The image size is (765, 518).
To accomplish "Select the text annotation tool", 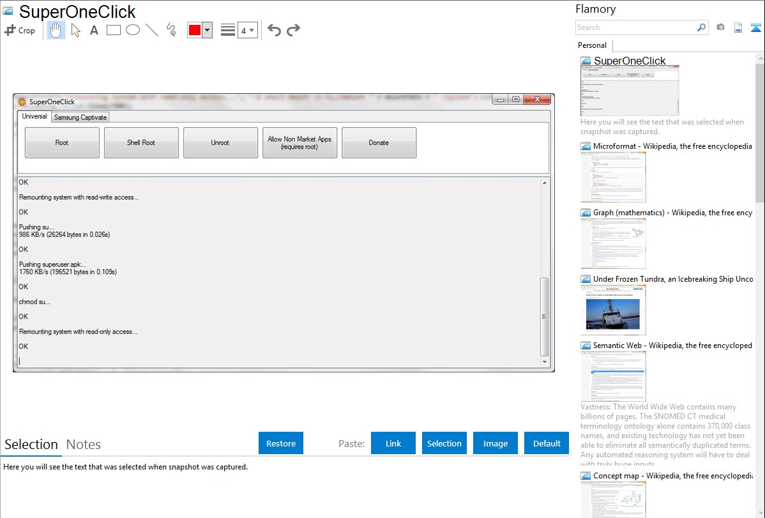I will (94, 30).
